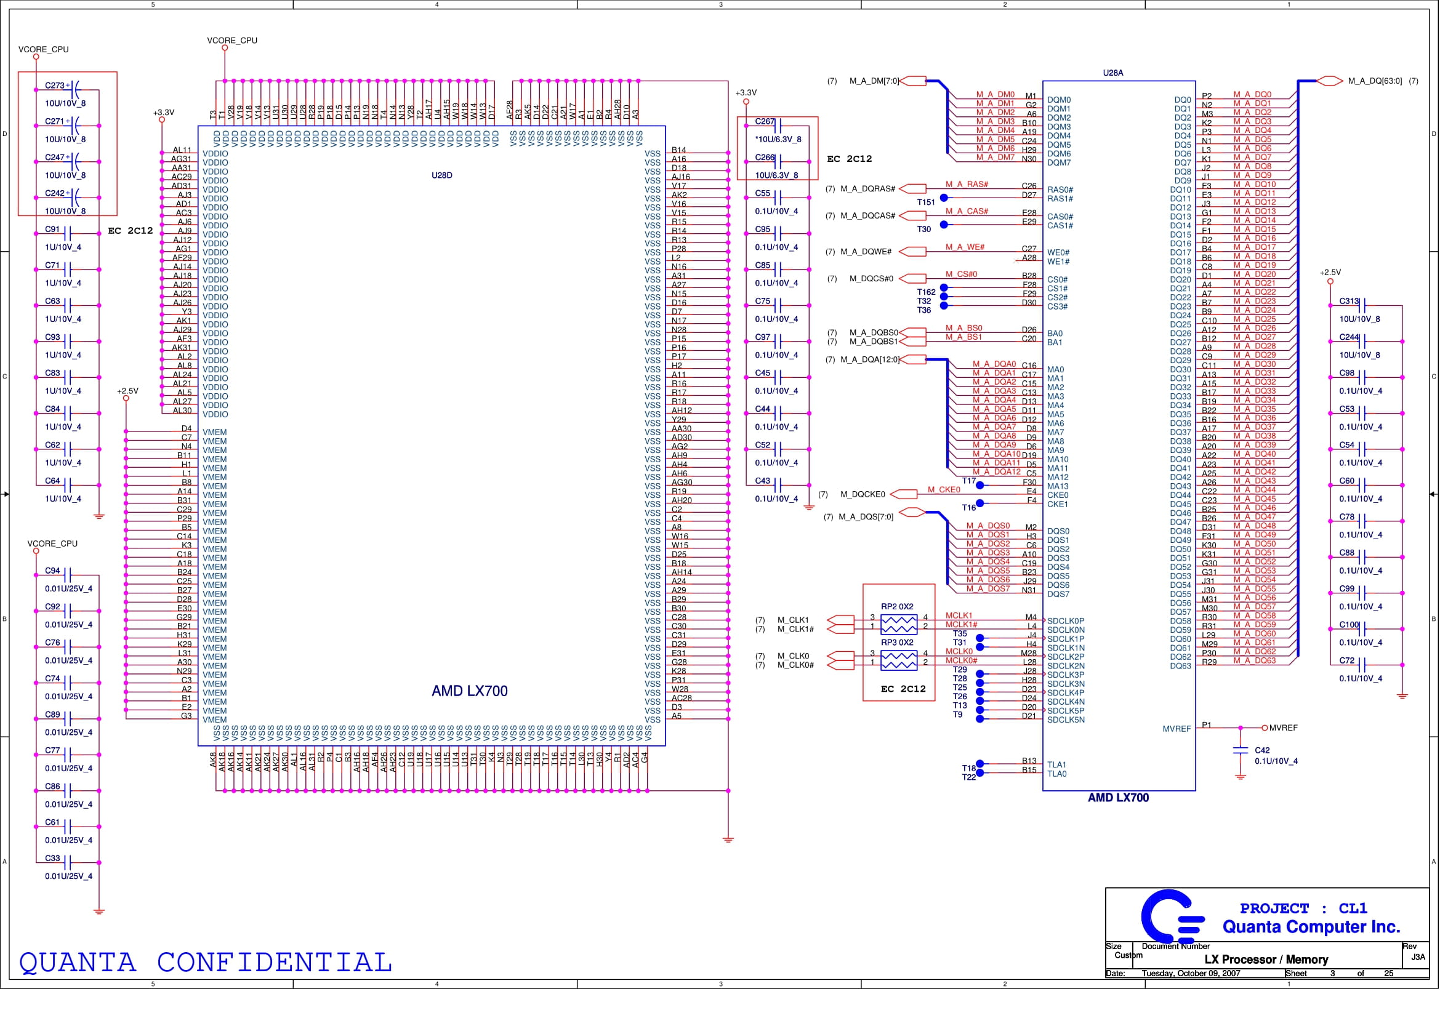Select the test point dot labeled T162
Viewport: 1440px width, 1018px height.
pos(944,287)
